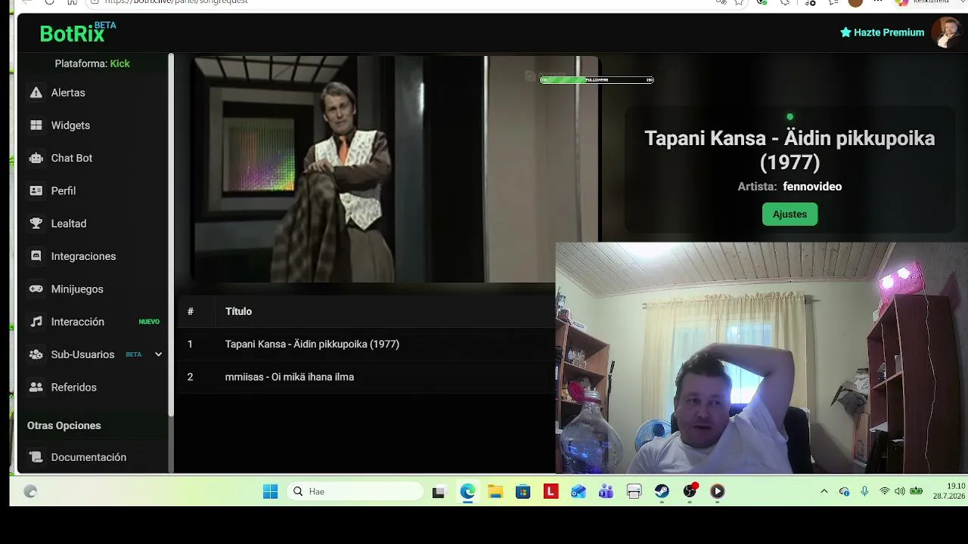Click the OBS Studio taskbar icon
This screenshot has width=968, height=544.
690,492
